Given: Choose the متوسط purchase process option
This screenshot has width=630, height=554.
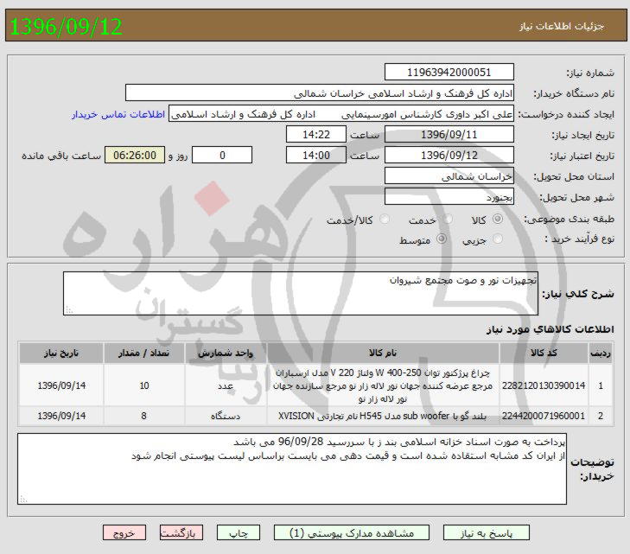Looking at the screenshot, I should point(441,239).
